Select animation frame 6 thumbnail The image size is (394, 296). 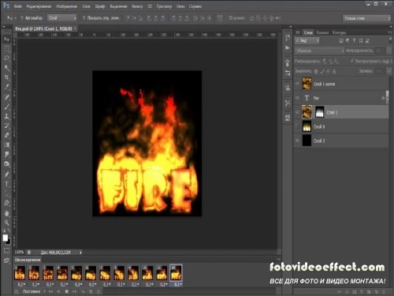pos(91,273)
